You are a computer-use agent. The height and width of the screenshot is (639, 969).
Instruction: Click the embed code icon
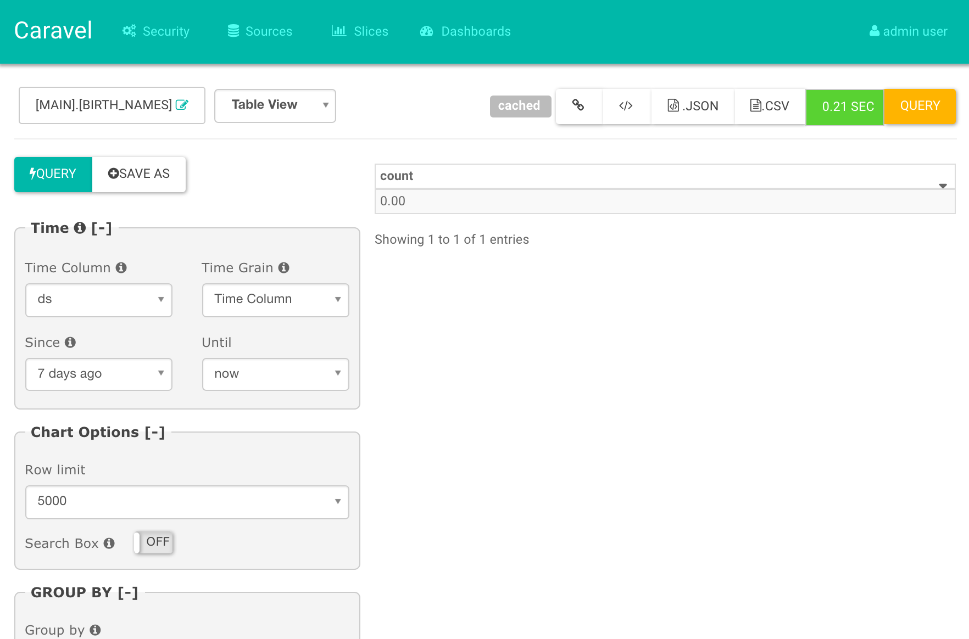tap(626, 105)
